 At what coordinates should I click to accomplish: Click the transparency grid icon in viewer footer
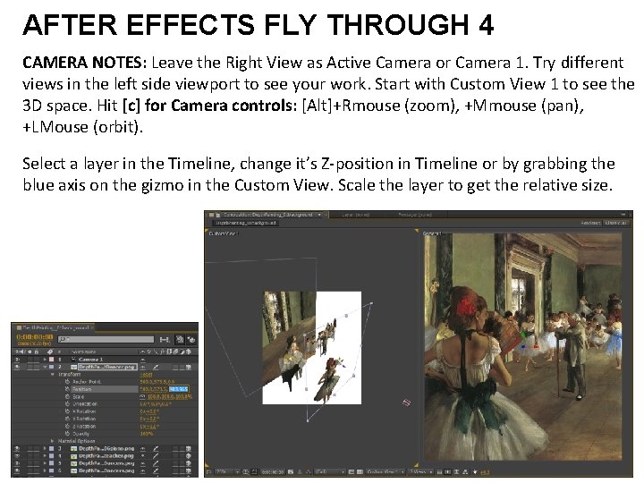360,472
